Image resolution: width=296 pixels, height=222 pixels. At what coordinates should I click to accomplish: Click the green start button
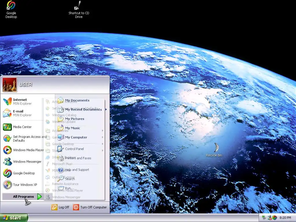click(x=14, y=218)
